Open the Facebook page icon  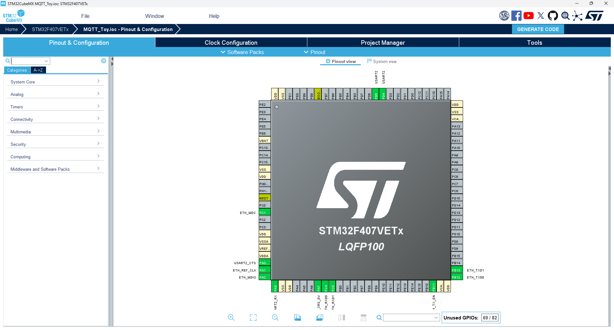pos(516,16)
